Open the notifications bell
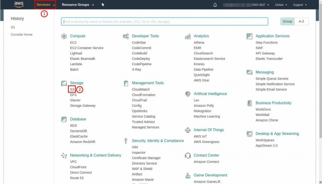The image size is (322, 184). (215, 5)
